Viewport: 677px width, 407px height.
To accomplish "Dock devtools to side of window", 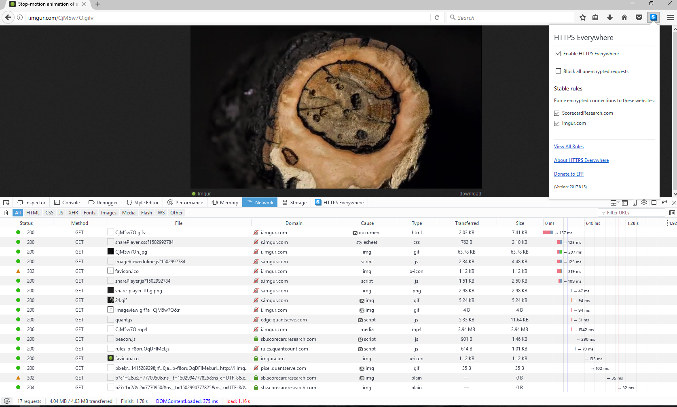I will click(654, 203).
